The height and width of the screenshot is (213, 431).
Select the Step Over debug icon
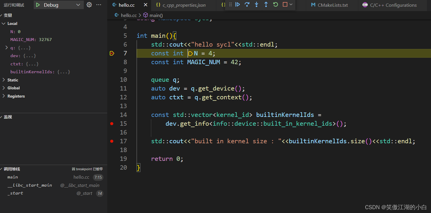coord(247,5)
